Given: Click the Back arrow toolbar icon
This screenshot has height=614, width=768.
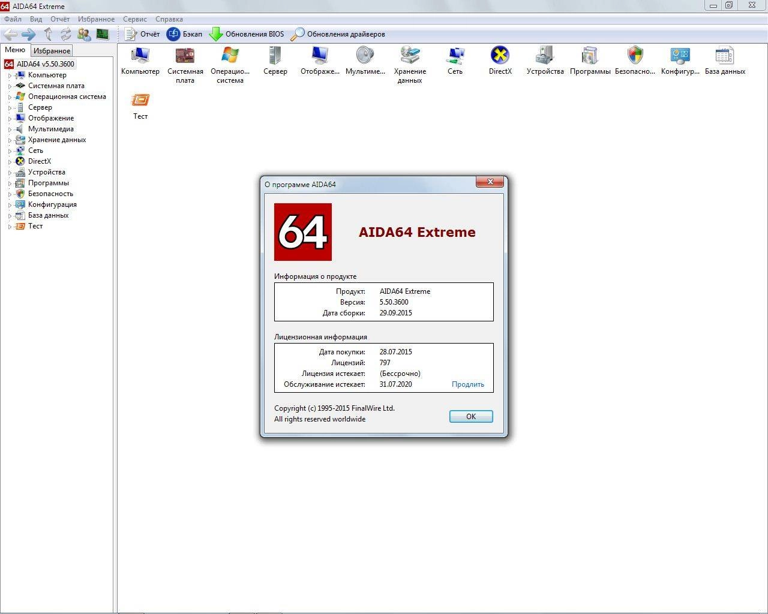Looking at the screenshot, I should [11, 34].
